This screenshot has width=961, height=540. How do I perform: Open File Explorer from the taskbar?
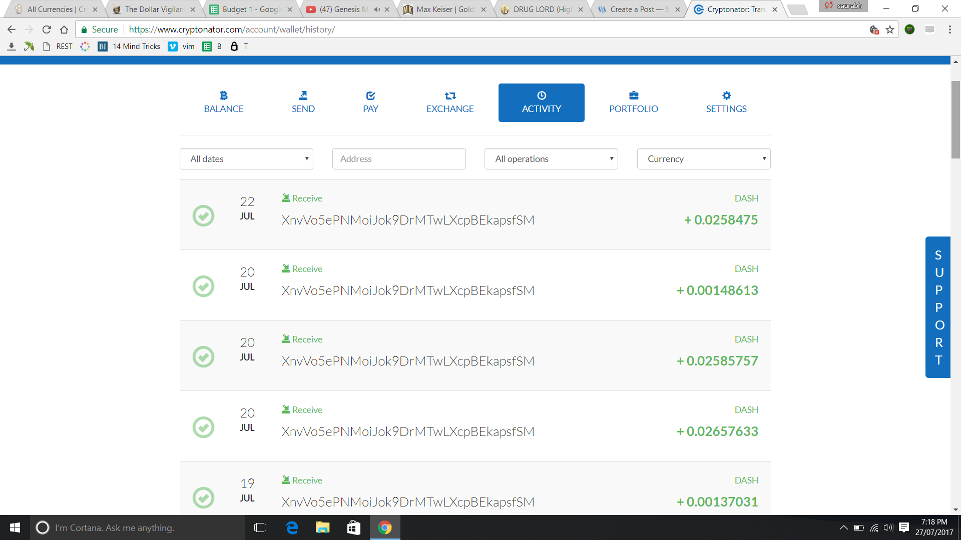[x=323, y=527]
